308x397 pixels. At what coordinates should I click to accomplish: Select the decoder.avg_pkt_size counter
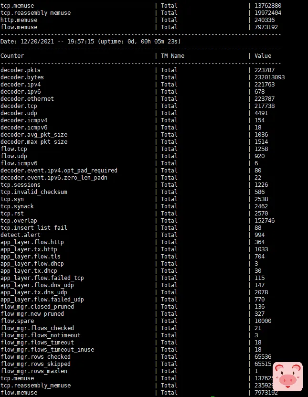click(34, 135)
